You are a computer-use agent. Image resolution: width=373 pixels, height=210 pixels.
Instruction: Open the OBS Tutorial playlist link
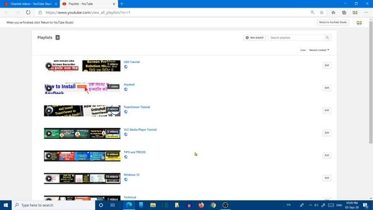[132, 62]
